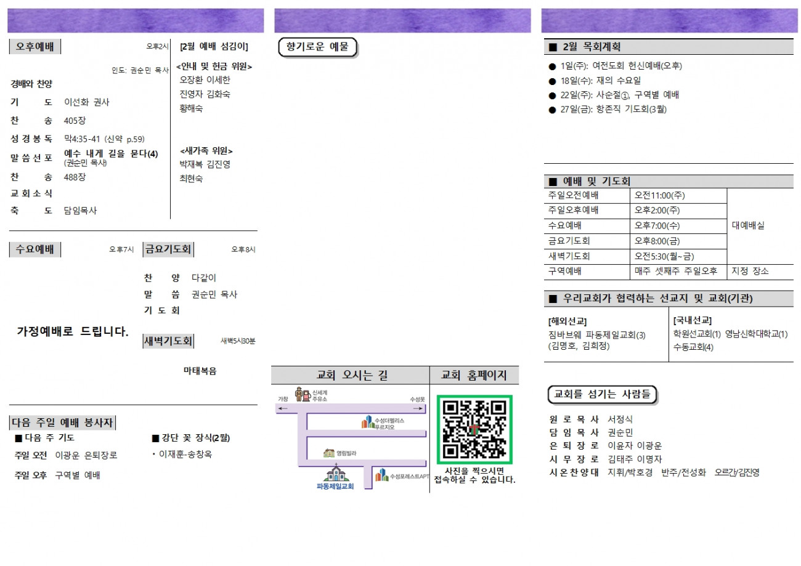The width and height of the screenshot is (801, 566).
Task: Select the '2월 목회계획' header
Action: [669, 47]
